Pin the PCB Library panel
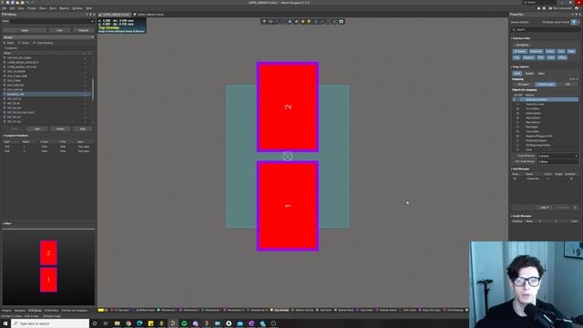This screenshot has width=583, height=328. pos(90,15)
